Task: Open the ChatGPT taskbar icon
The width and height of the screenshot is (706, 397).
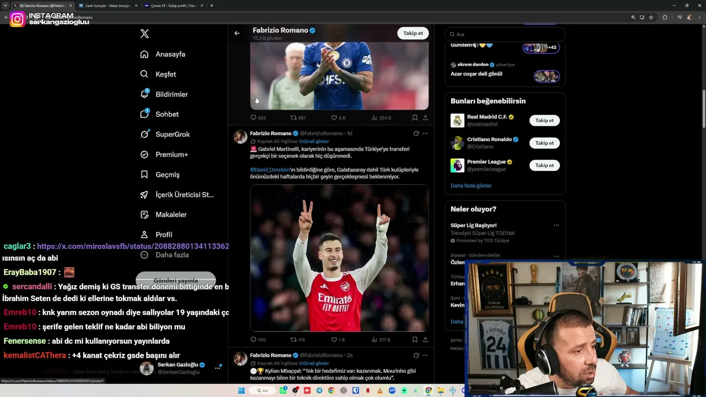Action: [344, 390]
